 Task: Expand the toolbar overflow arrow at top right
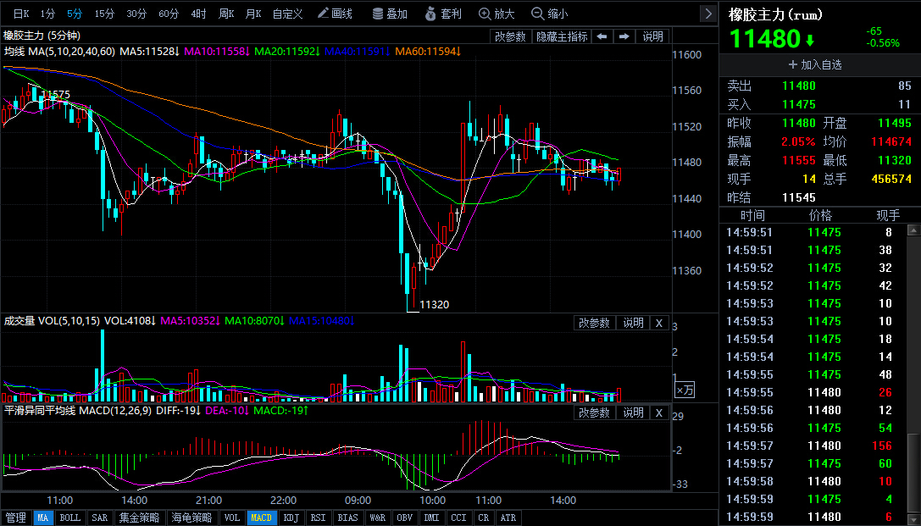[708, 14]
